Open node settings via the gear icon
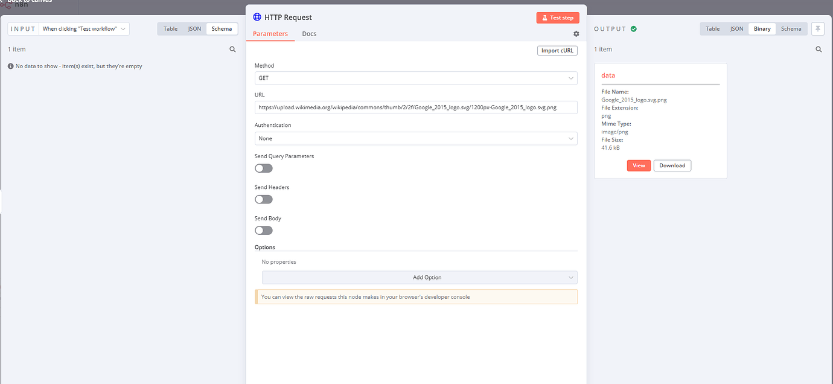Viewport: 833px width, 384px height. click(576, 34)
